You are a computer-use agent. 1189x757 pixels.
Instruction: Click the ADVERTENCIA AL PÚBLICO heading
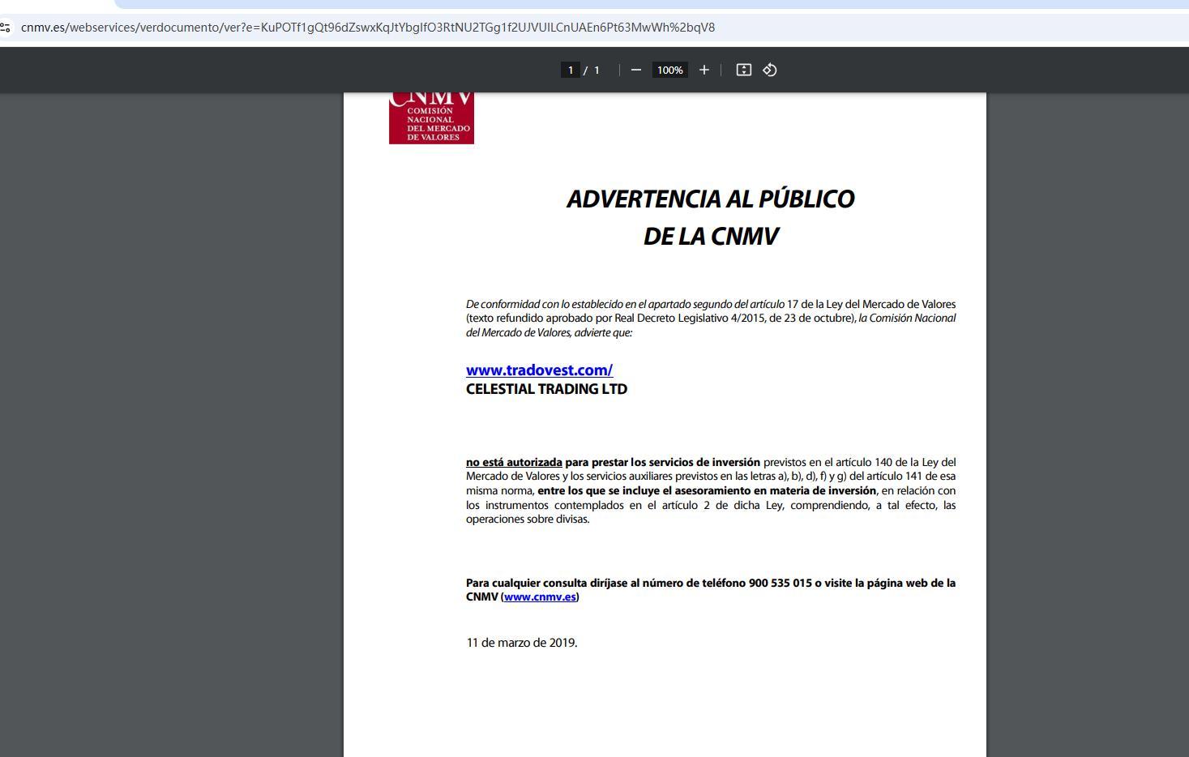710,199
